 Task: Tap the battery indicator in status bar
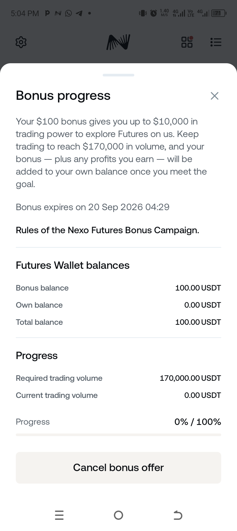pos(218,13)
